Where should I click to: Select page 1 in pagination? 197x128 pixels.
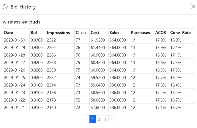[93, 119]
